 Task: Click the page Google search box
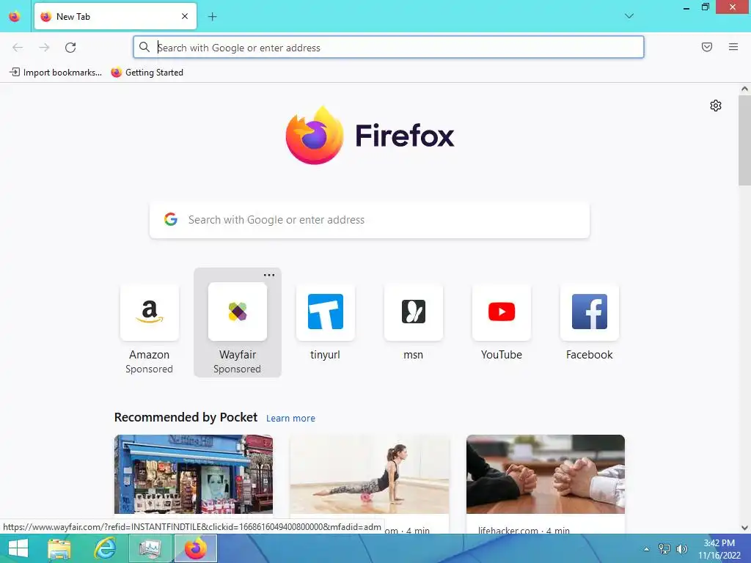point(370,220)
